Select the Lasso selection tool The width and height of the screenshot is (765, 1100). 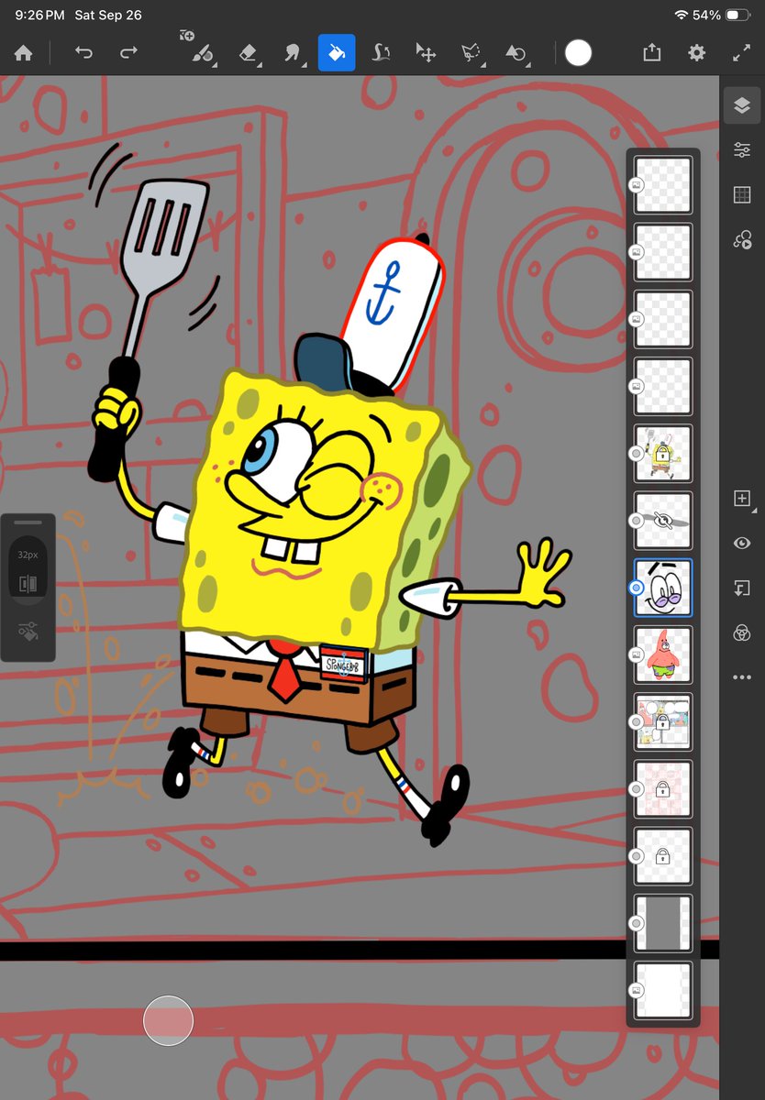pyautogui.click(x=471, y=53)
